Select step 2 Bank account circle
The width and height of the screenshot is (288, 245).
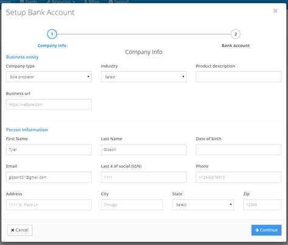[x=236, y=34]
